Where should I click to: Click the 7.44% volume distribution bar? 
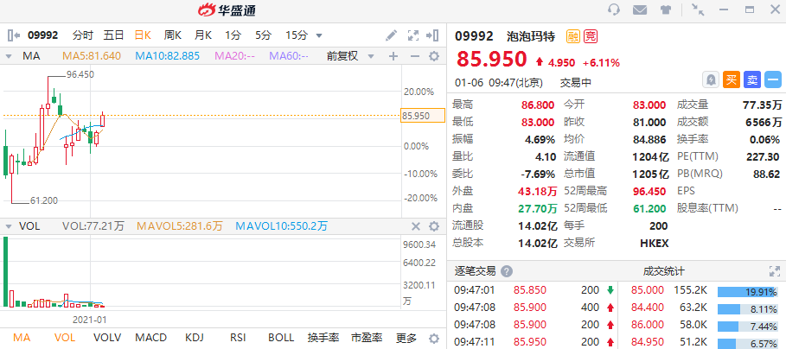tap(747, 327)
